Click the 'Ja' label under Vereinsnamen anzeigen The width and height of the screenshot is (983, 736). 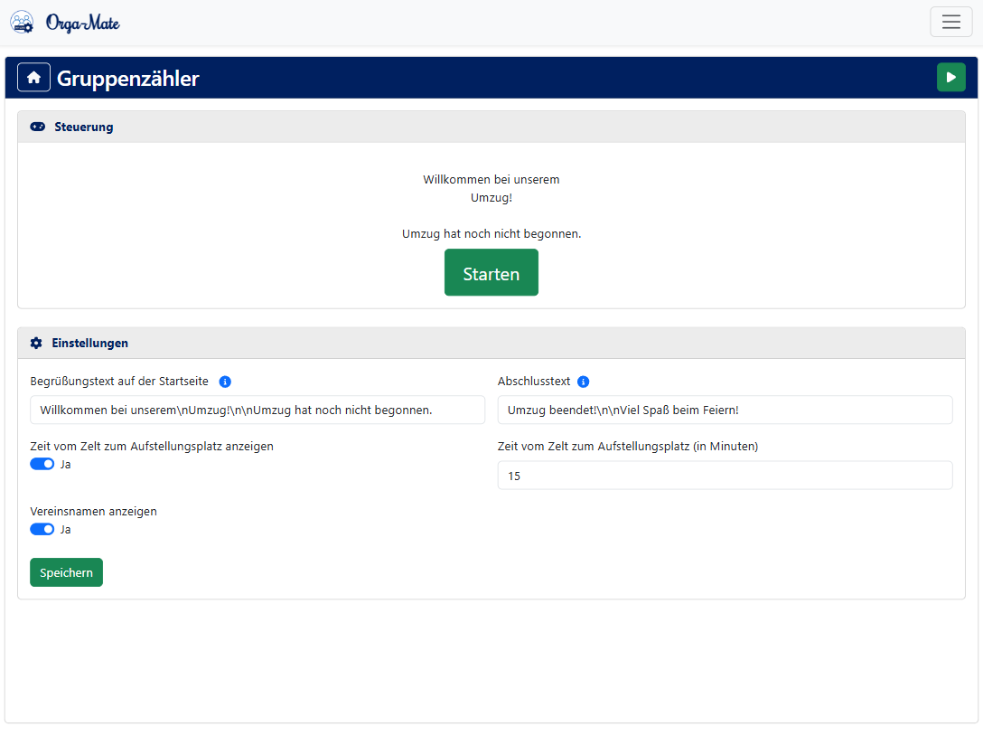point(66,530)
